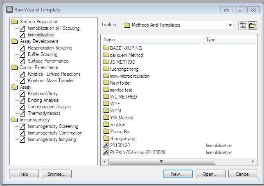Screen dimensions: 264x186
Task: Select the 20150420 immobilization template file
Action: 120,146
